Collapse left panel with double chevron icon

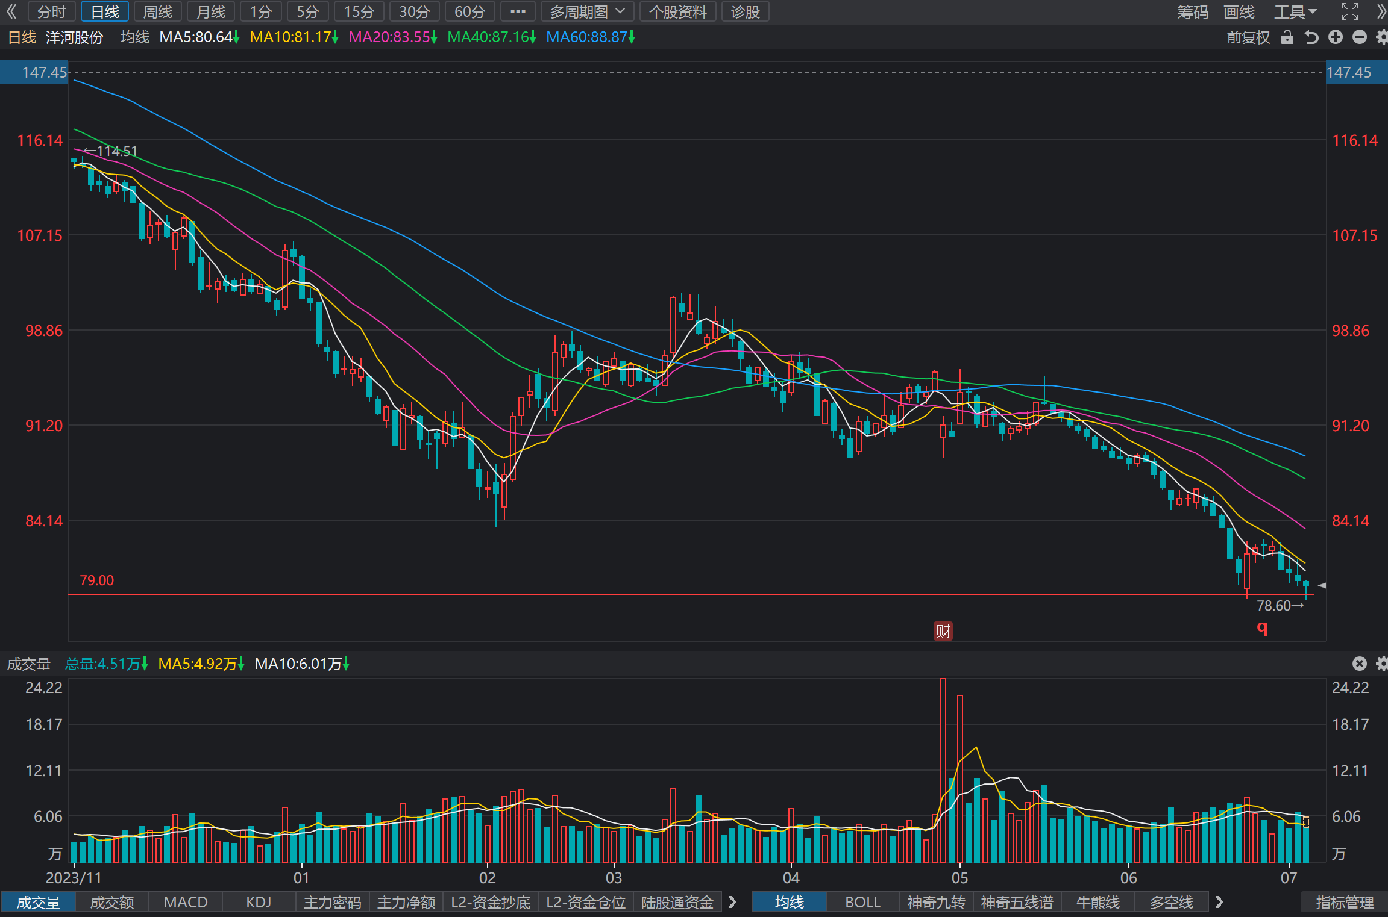(11, 11)
